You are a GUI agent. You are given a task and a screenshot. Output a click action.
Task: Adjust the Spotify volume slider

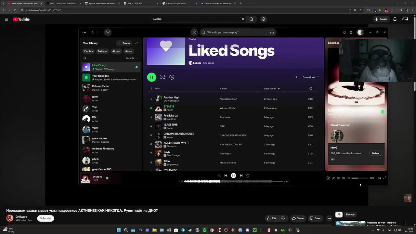point(360,178)
